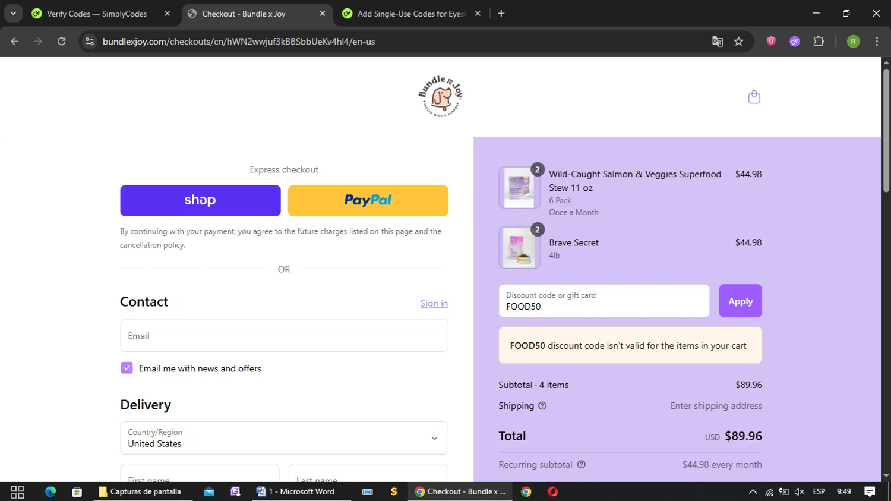
Task: Click the Total $89.96 amount
Action: [x=743, y=436]
